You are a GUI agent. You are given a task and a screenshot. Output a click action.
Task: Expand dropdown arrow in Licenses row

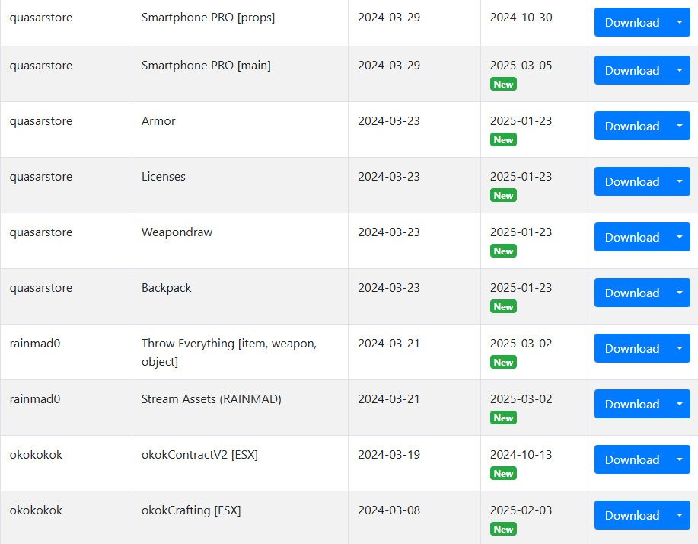680,182
